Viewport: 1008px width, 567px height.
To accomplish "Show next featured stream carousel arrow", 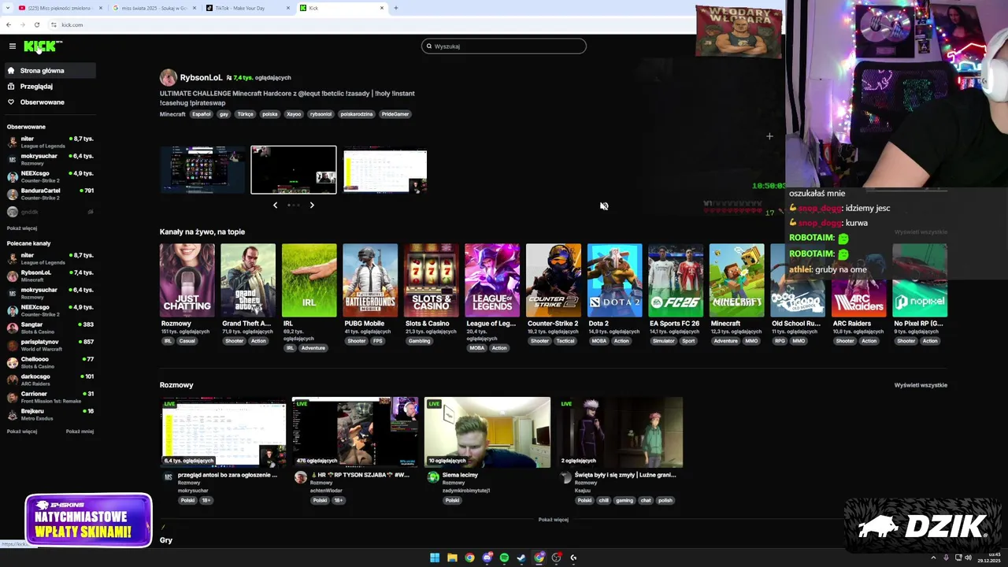I will 312,205.
